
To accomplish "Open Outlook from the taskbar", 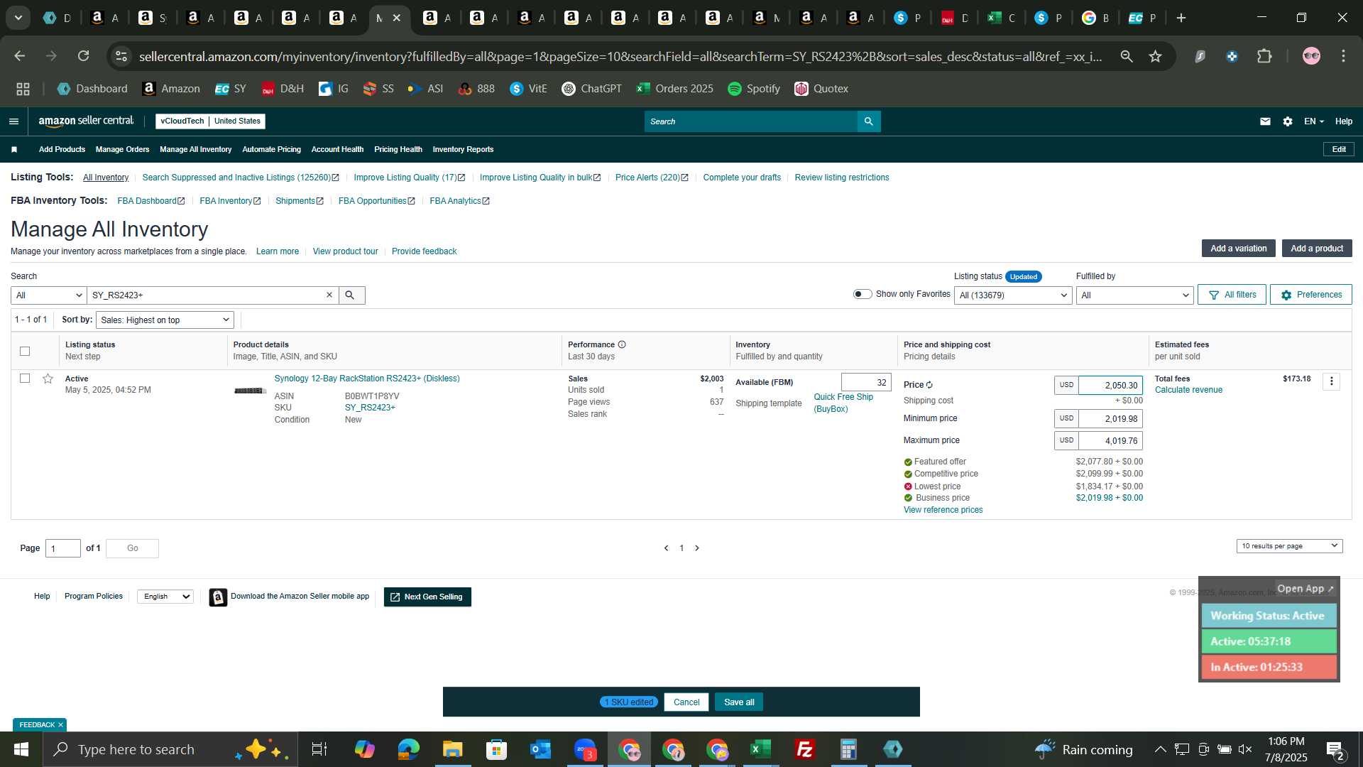I will tap(541, 749).
